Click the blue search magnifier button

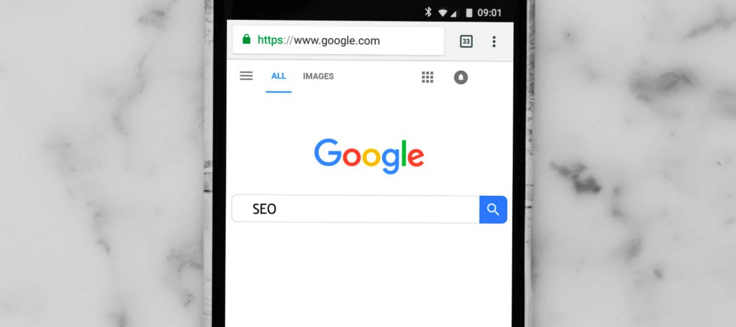point(493,209)
